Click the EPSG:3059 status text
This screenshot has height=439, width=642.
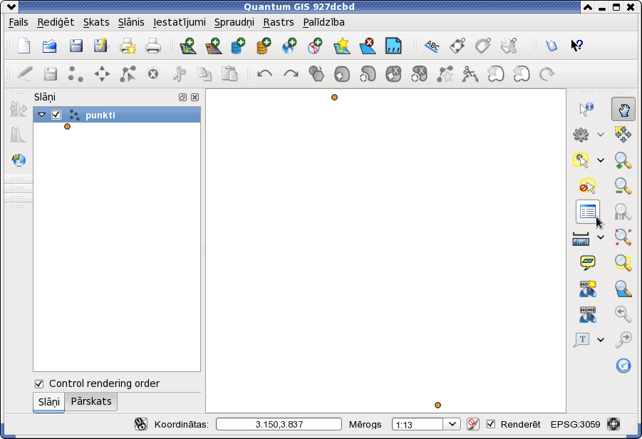575,424
